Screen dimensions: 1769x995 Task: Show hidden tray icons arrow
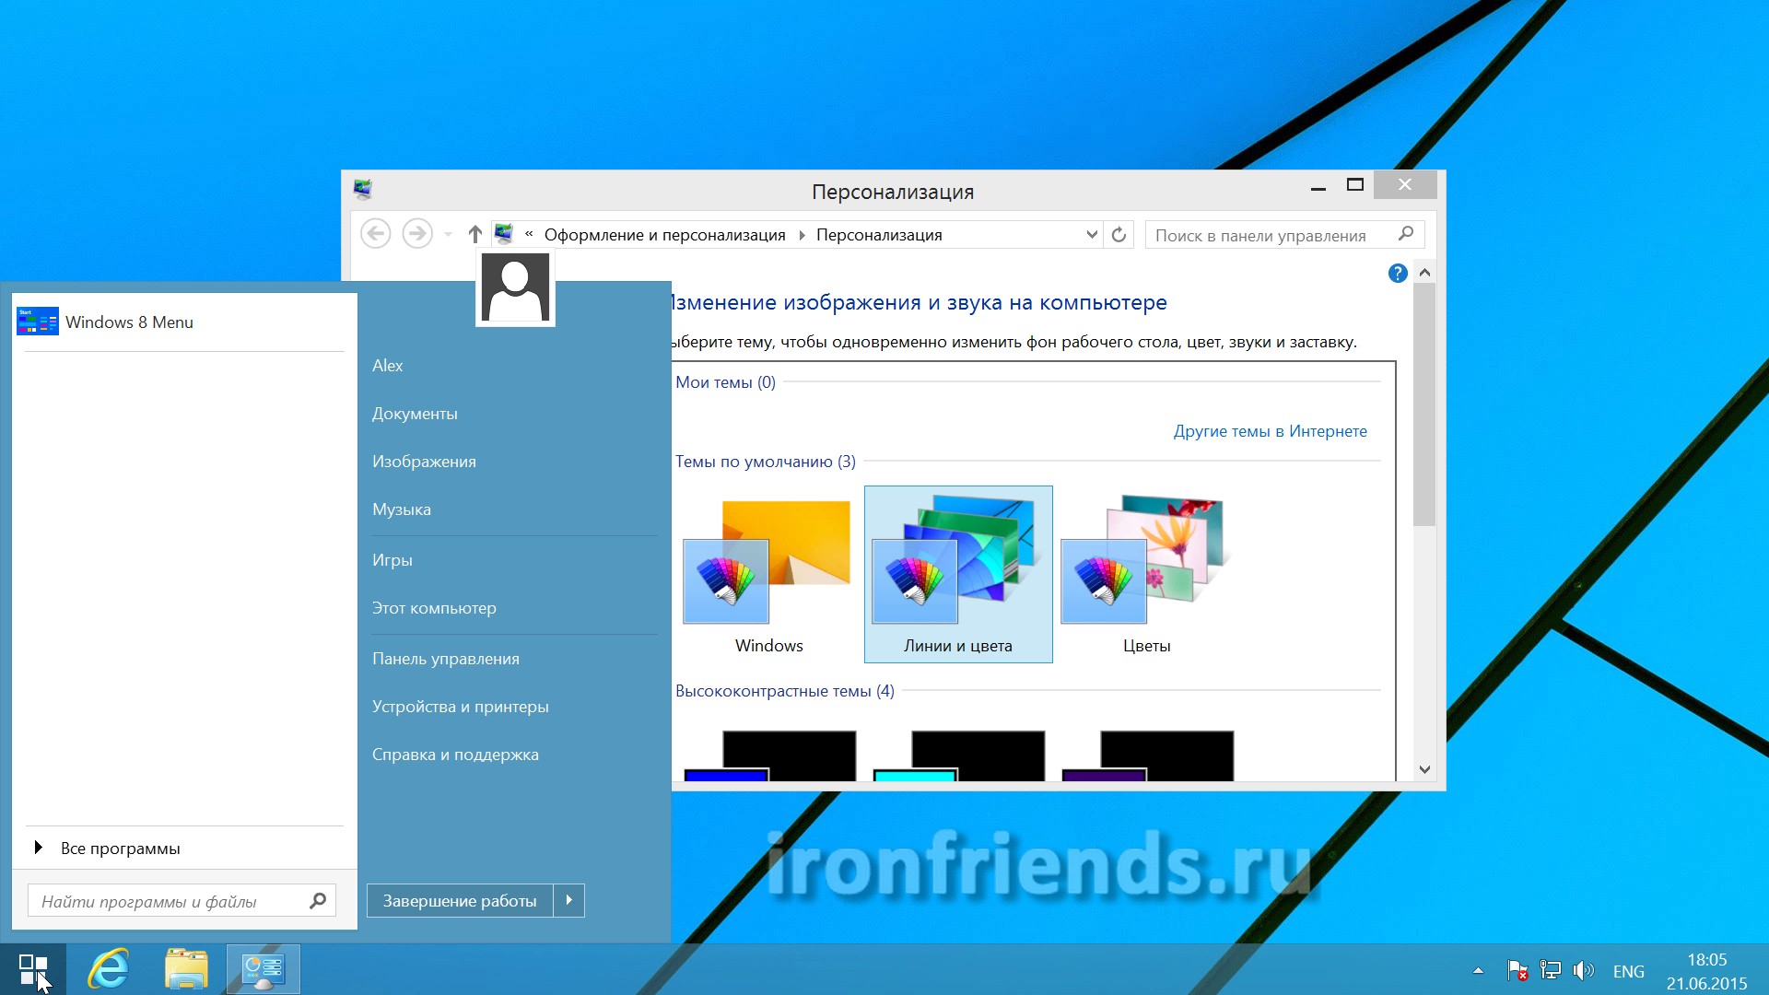[1478, 970]
